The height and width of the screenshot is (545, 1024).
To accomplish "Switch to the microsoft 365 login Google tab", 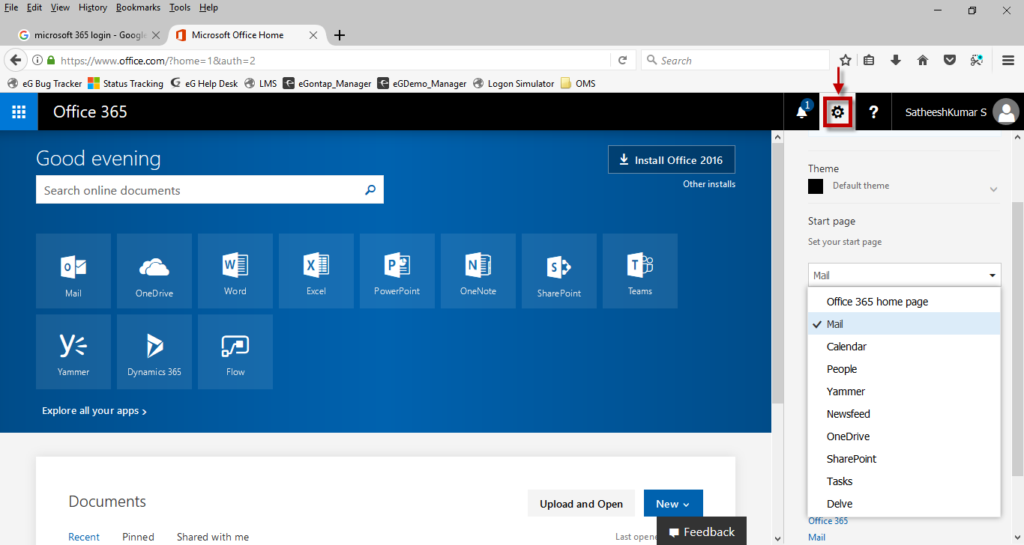I will coord(88,35).
